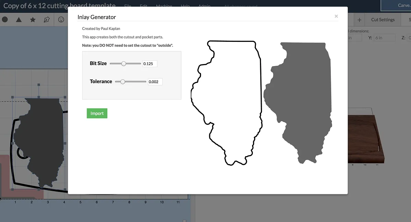Click the Tolerance value field

tap(155, 82)
